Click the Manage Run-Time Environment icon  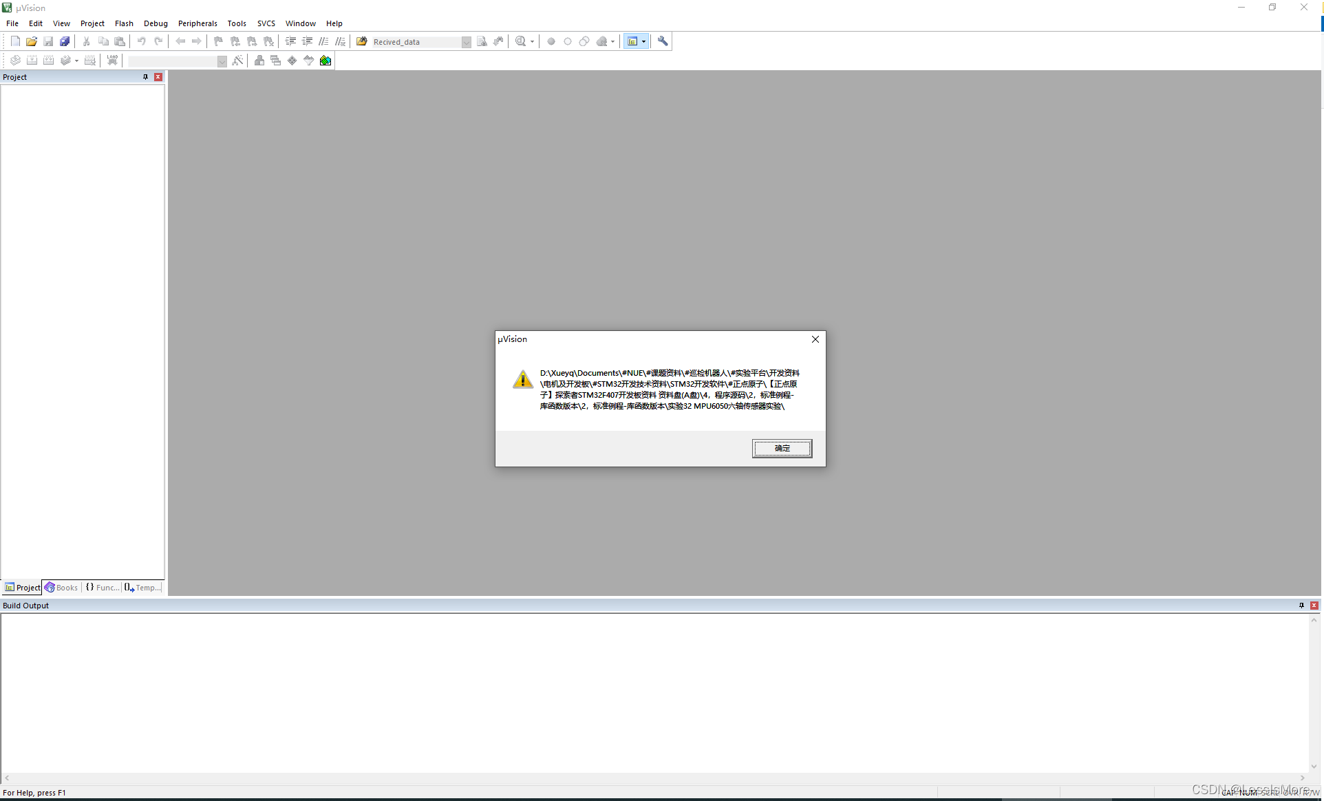pos(292,61)
